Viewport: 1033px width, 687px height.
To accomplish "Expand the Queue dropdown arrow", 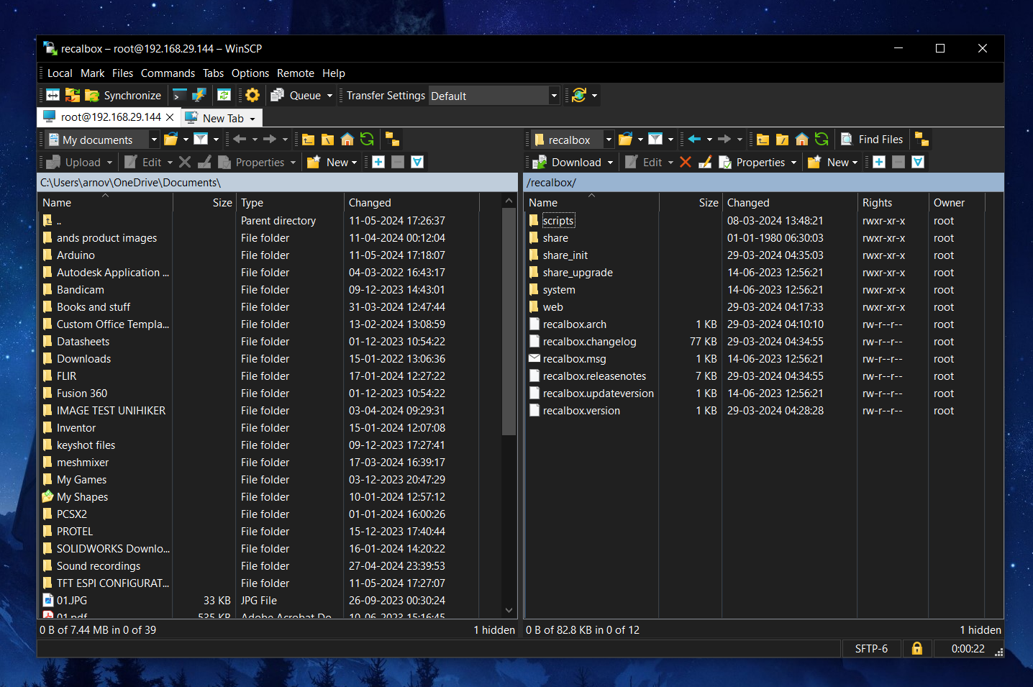I will pos(329,95).
